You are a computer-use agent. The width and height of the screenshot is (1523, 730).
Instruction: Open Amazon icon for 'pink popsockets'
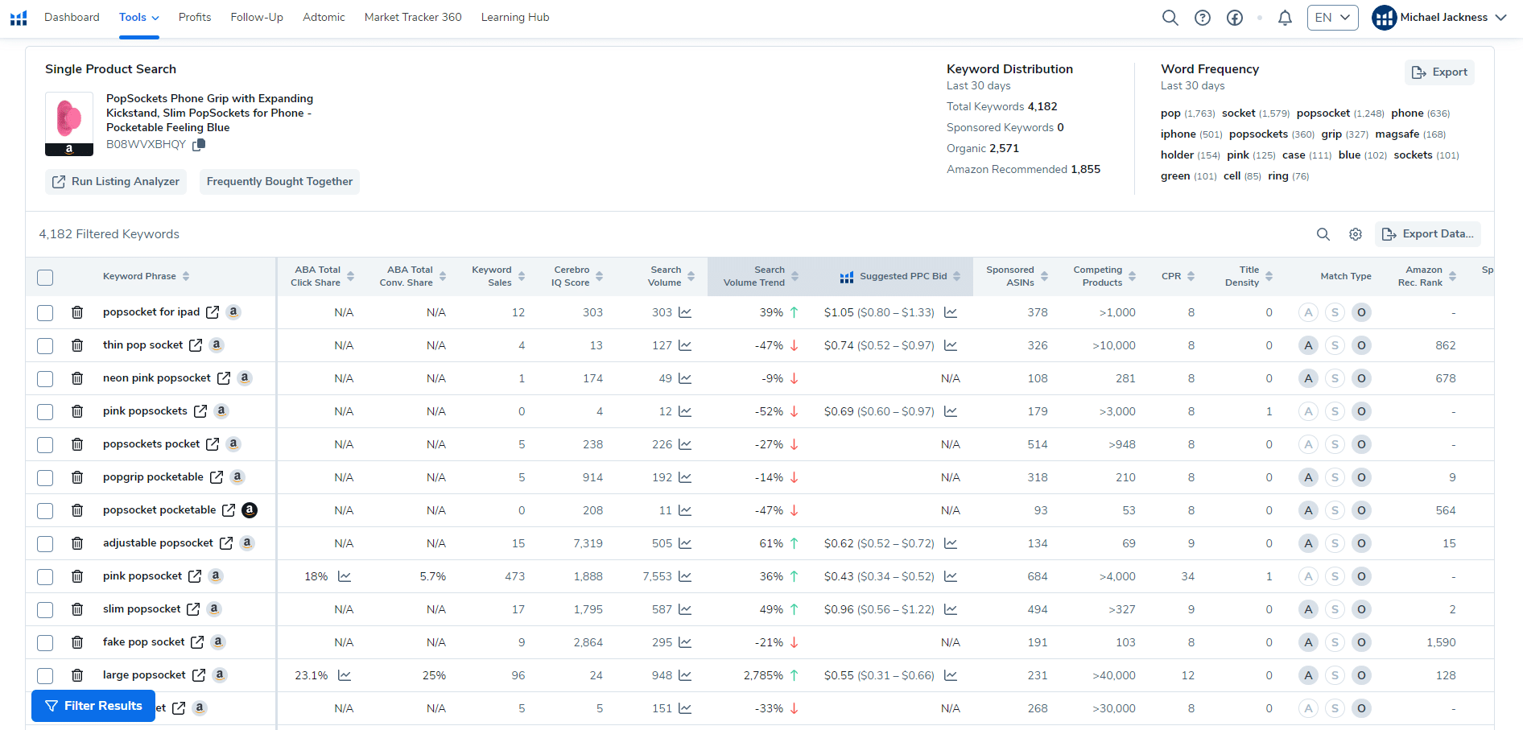click(x=221, y=411)
